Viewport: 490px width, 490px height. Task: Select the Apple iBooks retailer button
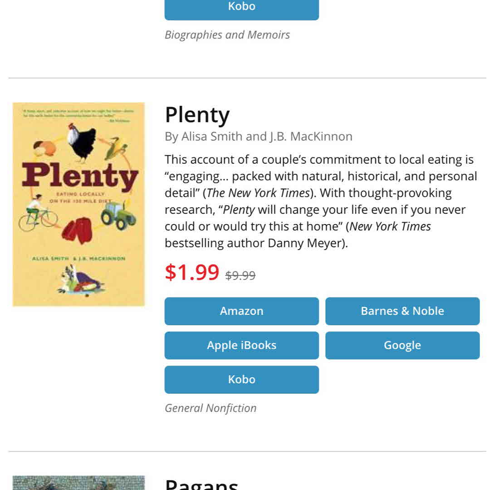click(241, 345)
